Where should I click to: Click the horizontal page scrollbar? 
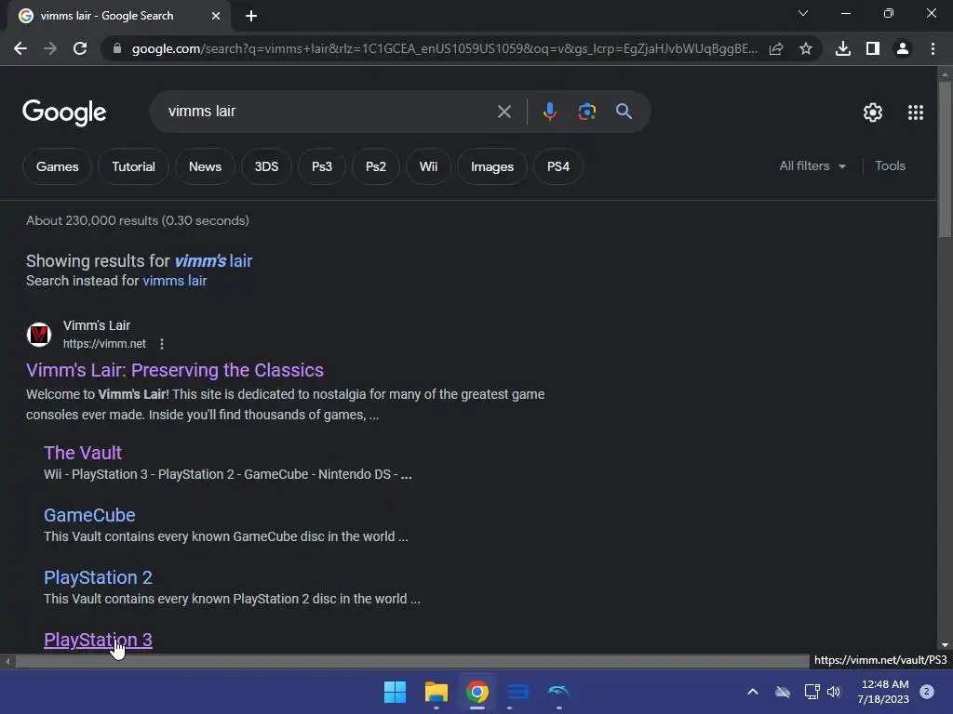click(412, 661)
